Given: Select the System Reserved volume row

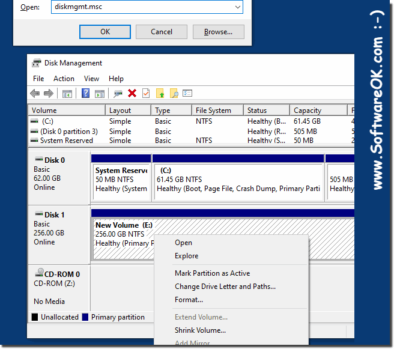Looking at the screenshot, I should point(191,140).
